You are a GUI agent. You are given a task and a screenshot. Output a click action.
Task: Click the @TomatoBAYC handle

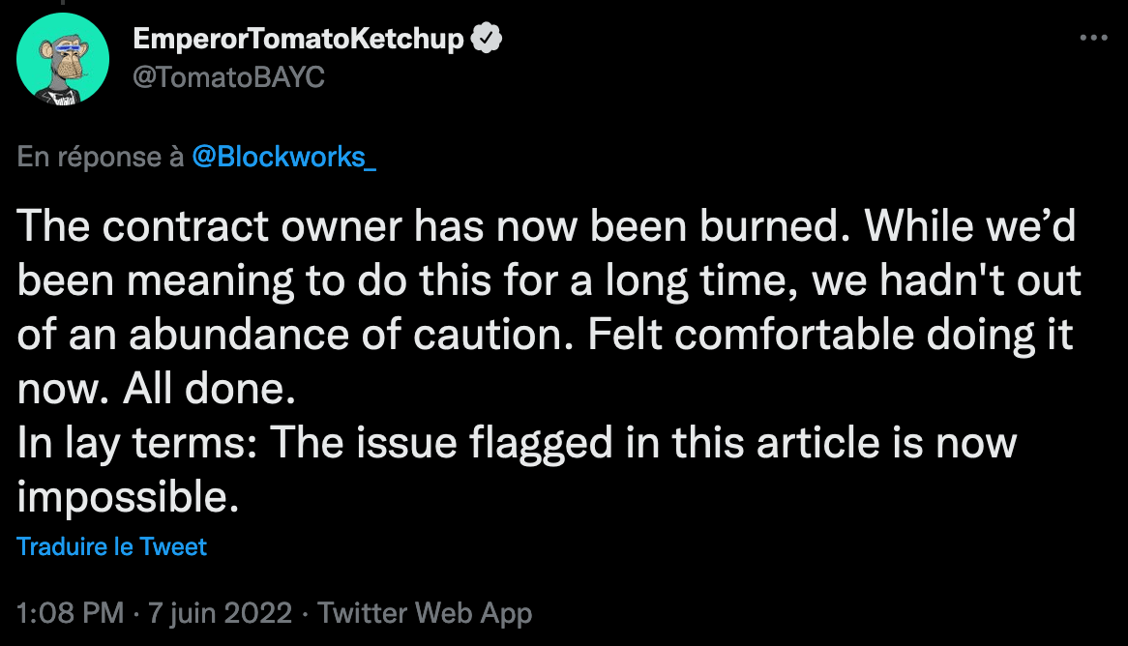tap(227, 77)
